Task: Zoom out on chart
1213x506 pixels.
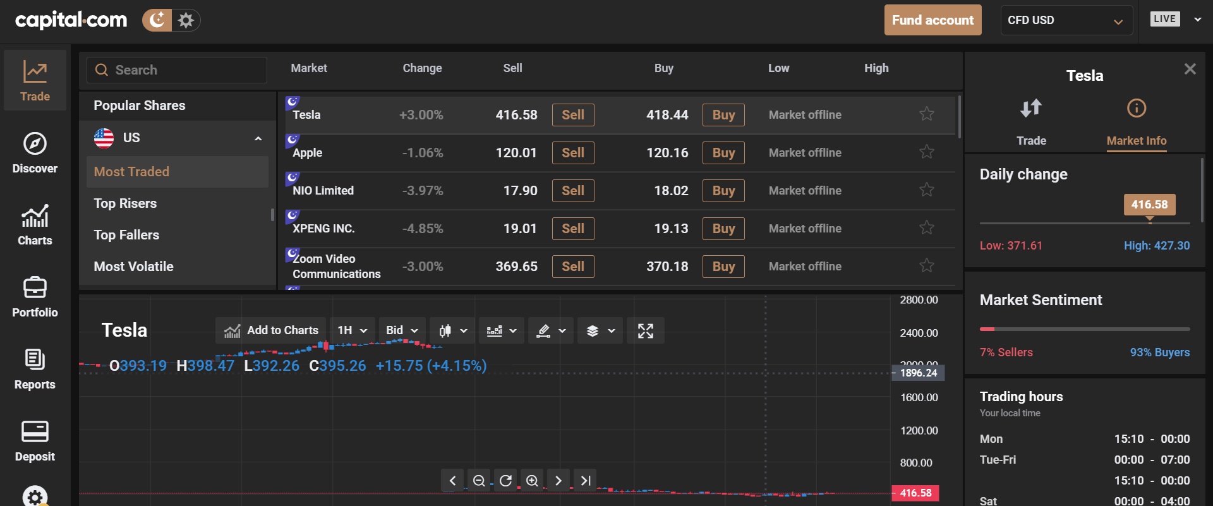Action: tap(479, 481)
